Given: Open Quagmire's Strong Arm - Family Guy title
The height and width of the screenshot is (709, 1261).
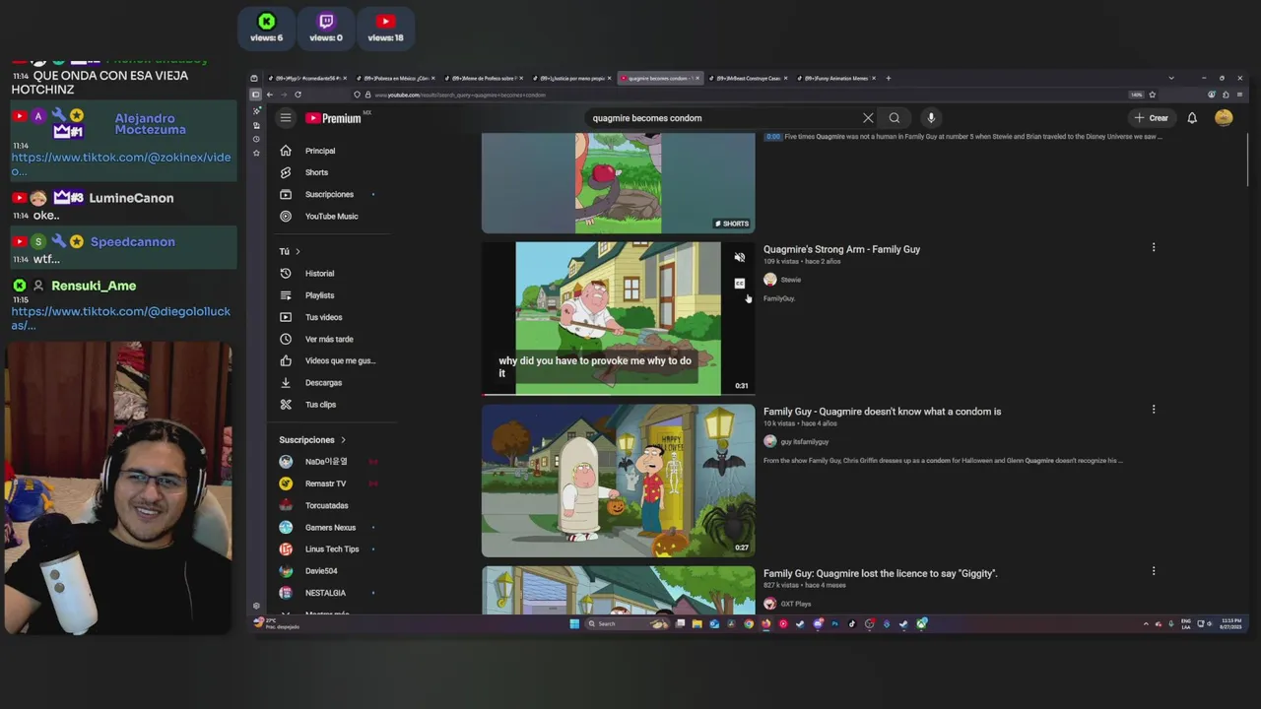Looking at the screenshot, I should click(x=841, y=249).
